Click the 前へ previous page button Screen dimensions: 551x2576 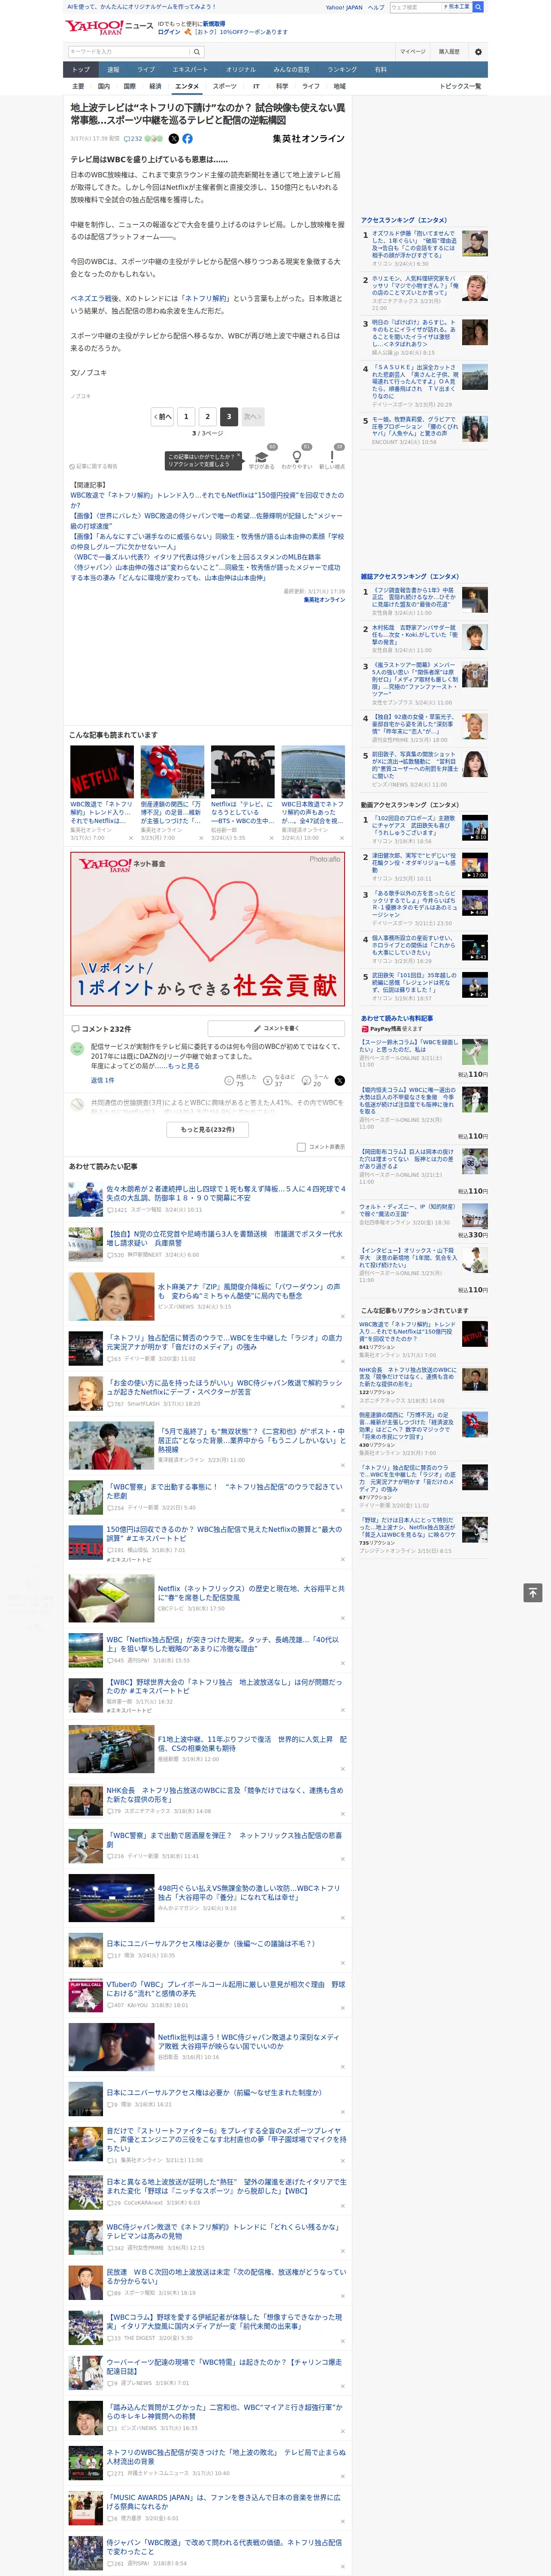(x=163, y=416)
